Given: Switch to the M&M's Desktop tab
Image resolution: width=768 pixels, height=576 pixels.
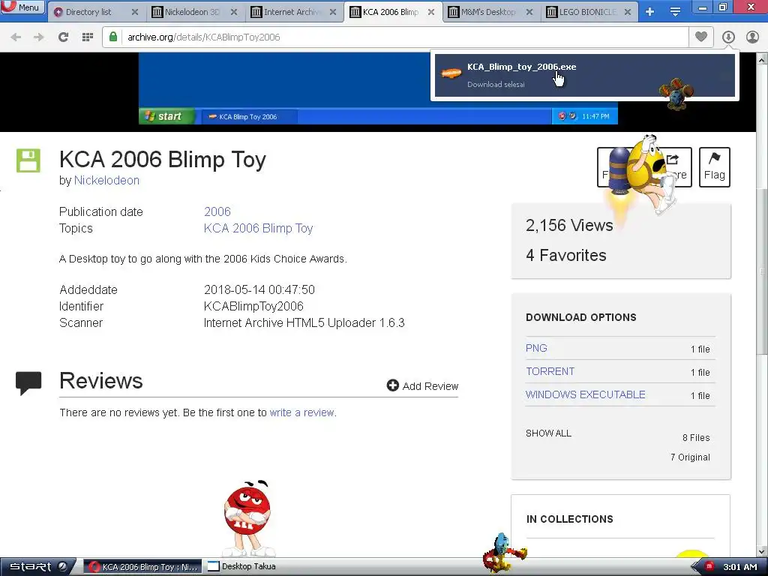Looking at the screenshot, I should pos(487,12).
